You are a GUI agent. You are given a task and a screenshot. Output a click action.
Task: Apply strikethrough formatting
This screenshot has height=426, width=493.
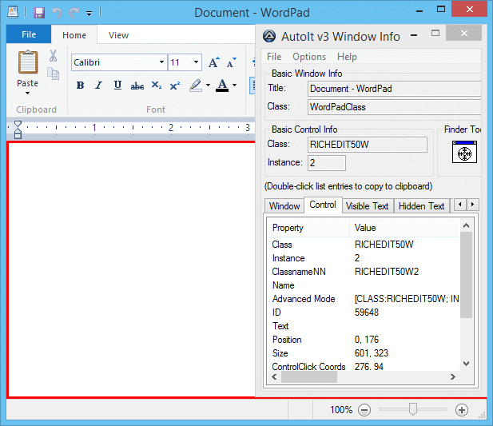(137, 86)
